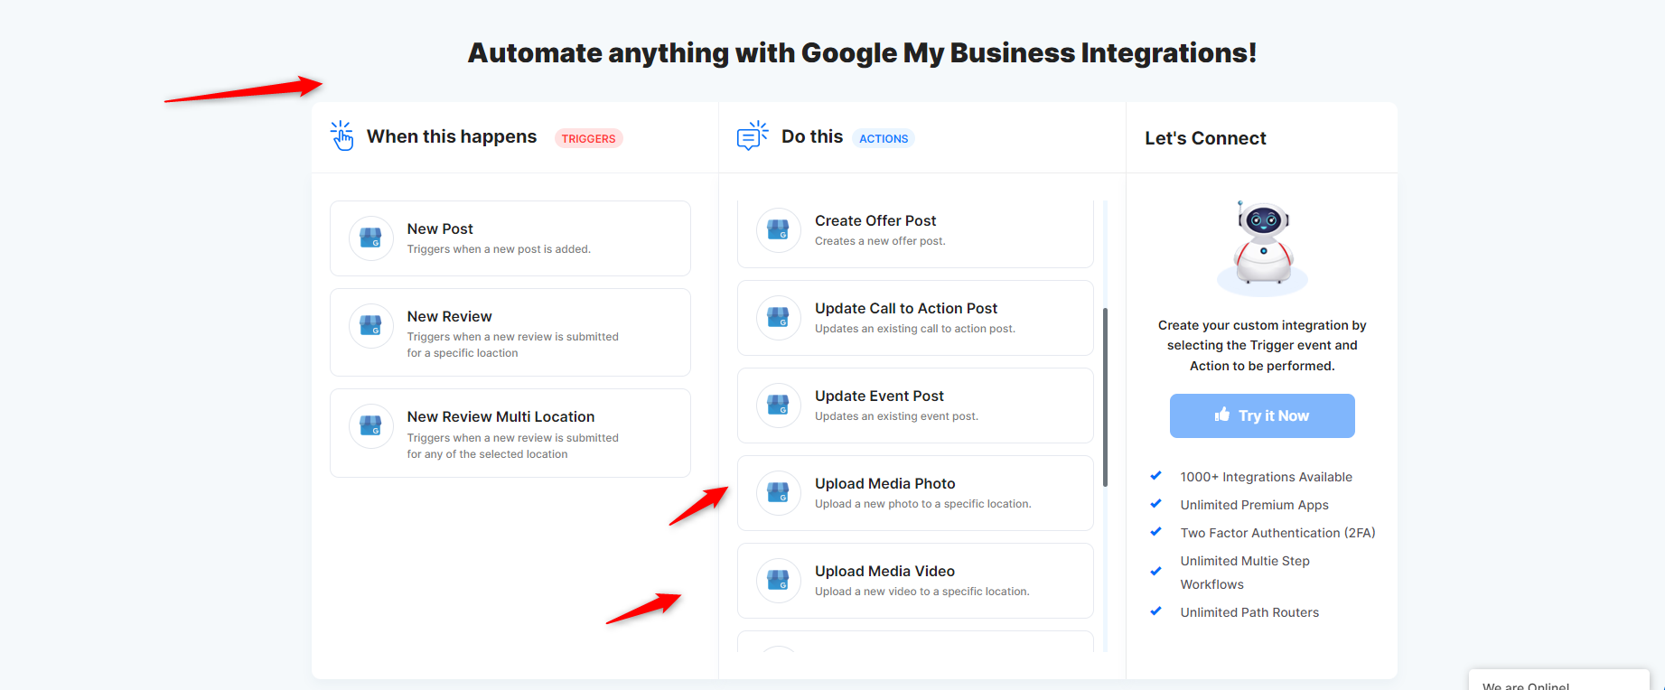Click the red TRIGGERS badge
1665x690 pixels.
(588, 139)
